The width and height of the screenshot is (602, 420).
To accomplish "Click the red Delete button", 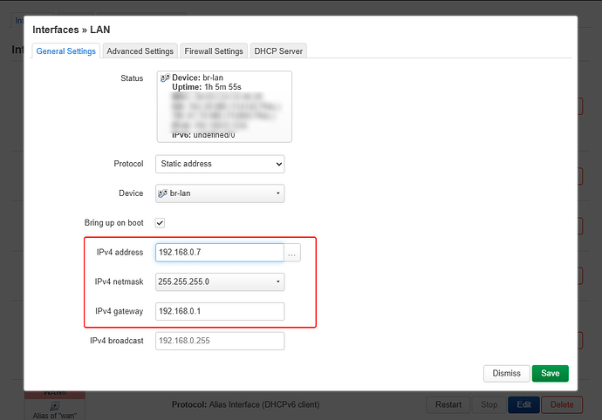I will (x=561, y=404).
